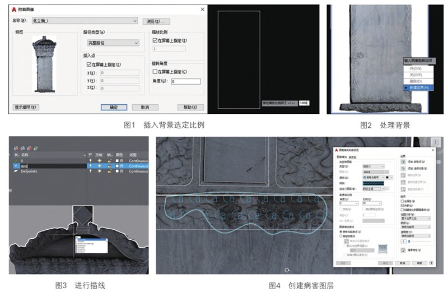The height and width of the screenshot is (292, 448).
Task: Select the 指定的原点 radio button
Action: pyautogui.click(x=341, y=236)
